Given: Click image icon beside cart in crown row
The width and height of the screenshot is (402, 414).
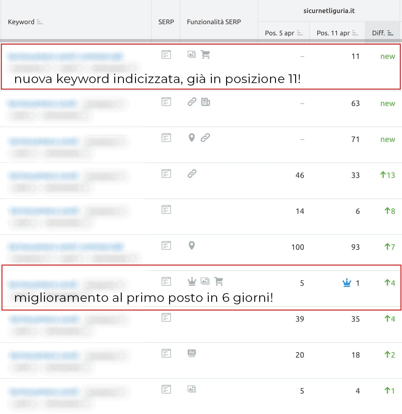Looking at the screenshot, I should [x=205, y=281].
